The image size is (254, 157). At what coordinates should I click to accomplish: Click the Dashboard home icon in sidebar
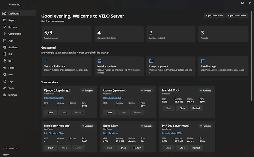5,13
